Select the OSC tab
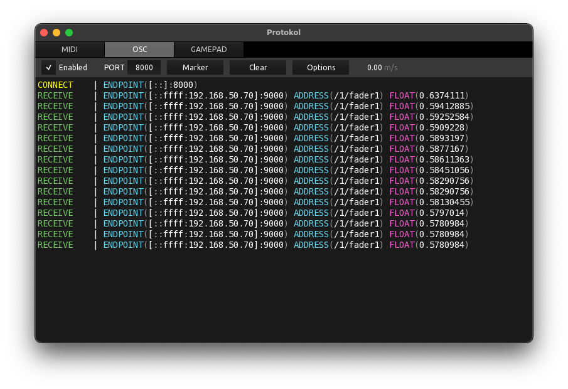The width and height of the screenshot is (568, 389). coord(139,50)
